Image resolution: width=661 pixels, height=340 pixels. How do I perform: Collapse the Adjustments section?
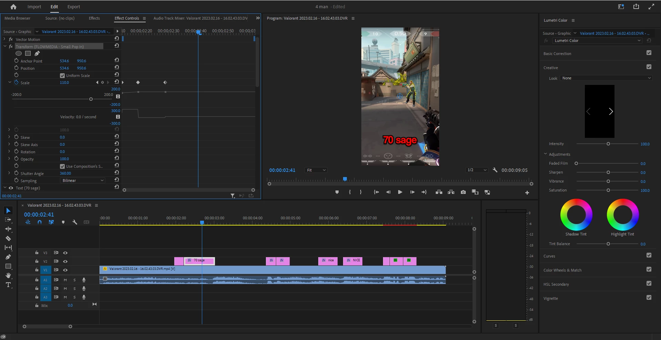point(545,154)
